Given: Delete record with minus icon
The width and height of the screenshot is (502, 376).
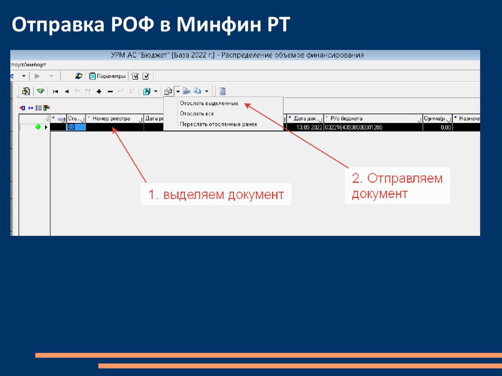Looking at the screenshot, I should tap(110, 92).
